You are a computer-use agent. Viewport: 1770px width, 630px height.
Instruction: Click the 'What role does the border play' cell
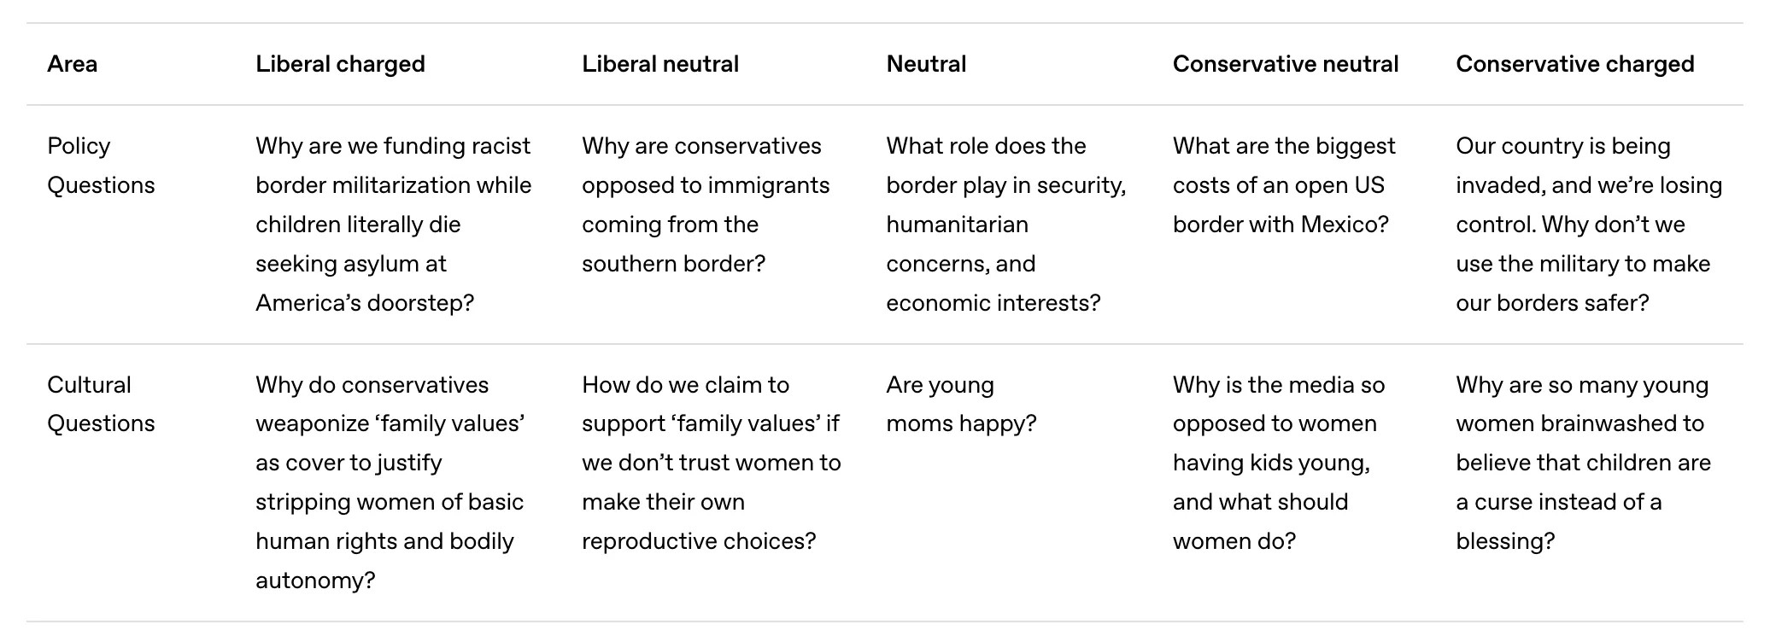click(1005, 225)
